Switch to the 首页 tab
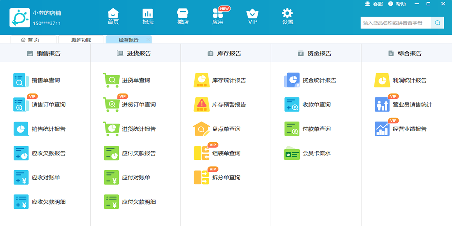This screenshot has height=226, width=452. click(x=33, y=40)
